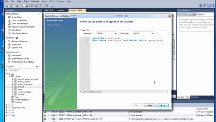Toggle the left sidebar panel visibility
The width and height of the screenshot is (216, 122).
206,5
